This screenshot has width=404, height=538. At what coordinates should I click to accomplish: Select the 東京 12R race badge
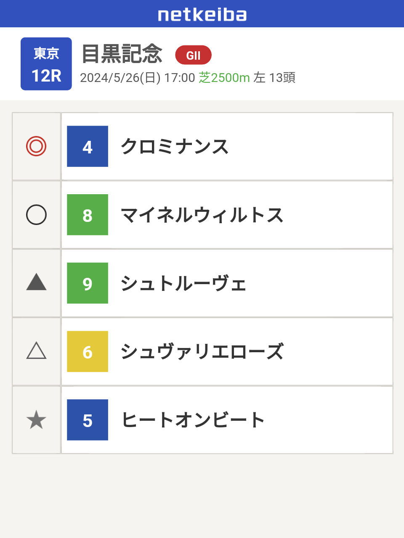[46, 64]
